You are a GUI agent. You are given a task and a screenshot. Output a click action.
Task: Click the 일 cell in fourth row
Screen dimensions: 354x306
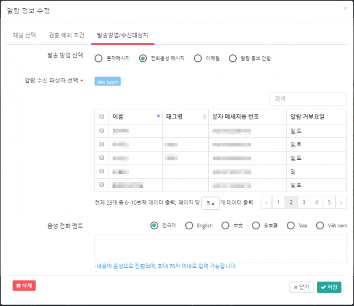[316, 172]
